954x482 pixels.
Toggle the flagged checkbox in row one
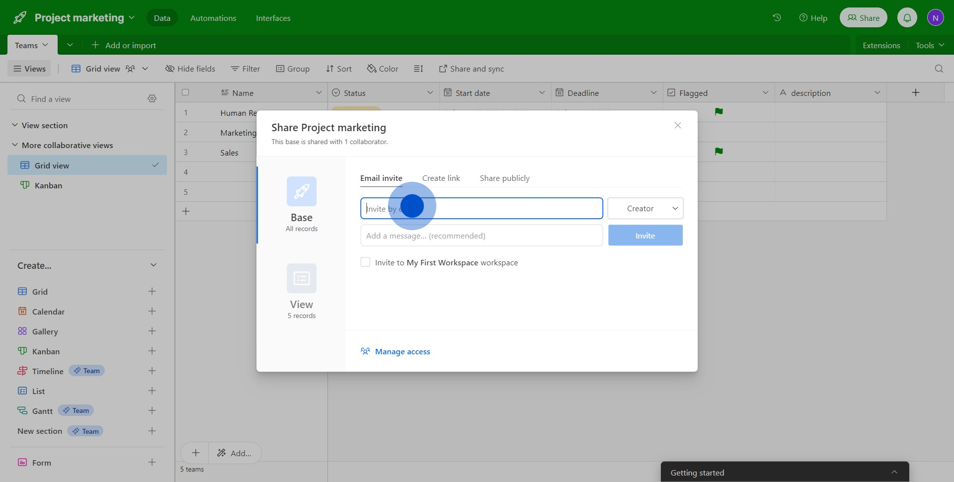(718, 112)
